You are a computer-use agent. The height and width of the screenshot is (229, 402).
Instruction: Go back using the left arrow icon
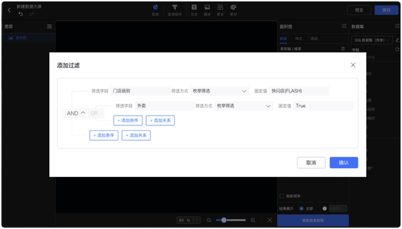tap(9, 10)
